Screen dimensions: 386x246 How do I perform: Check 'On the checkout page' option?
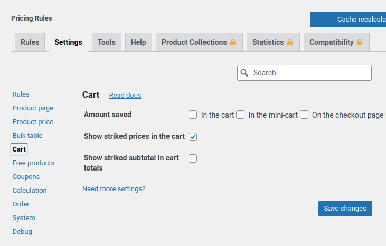pyautogui.click(x=304, y=115)
